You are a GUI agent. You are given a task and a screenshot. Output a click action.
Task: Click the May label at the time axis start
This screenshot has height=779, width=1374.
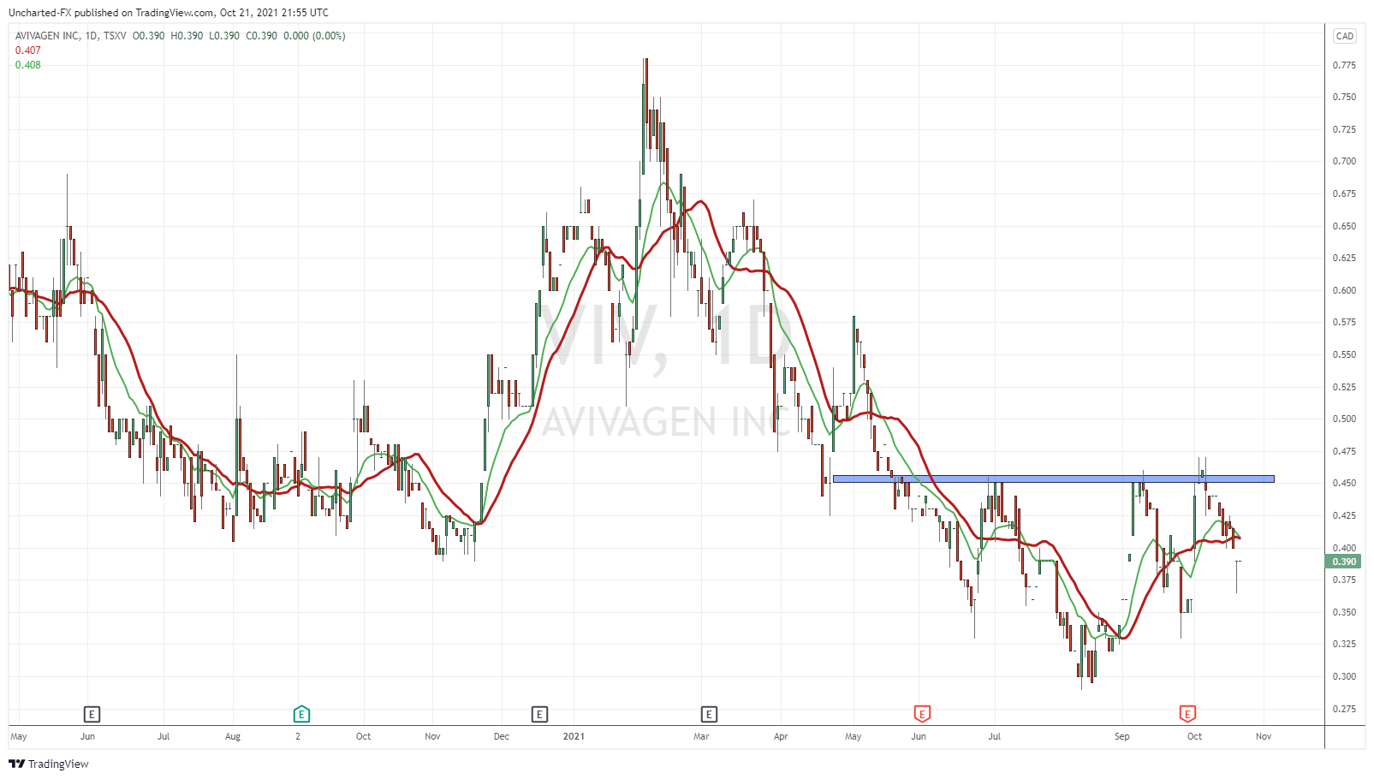point(19,736)
